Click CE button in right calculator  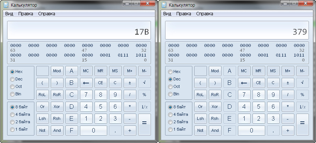[x=258, y=83]
